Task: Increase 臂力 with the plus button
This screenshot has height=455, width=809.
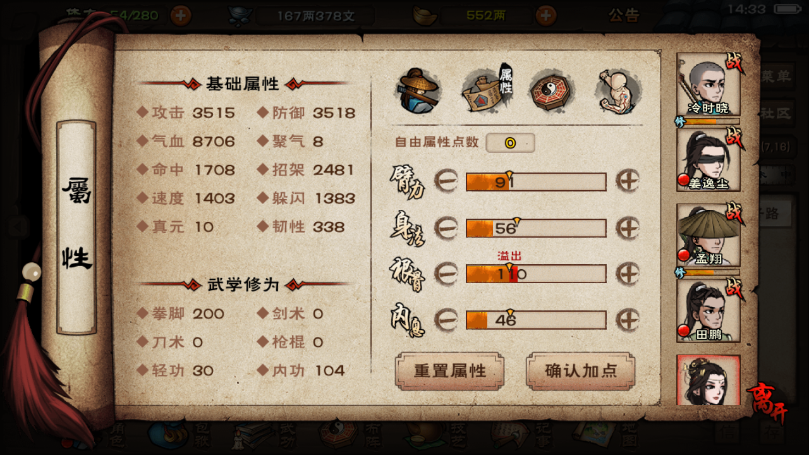Action: 628,181
